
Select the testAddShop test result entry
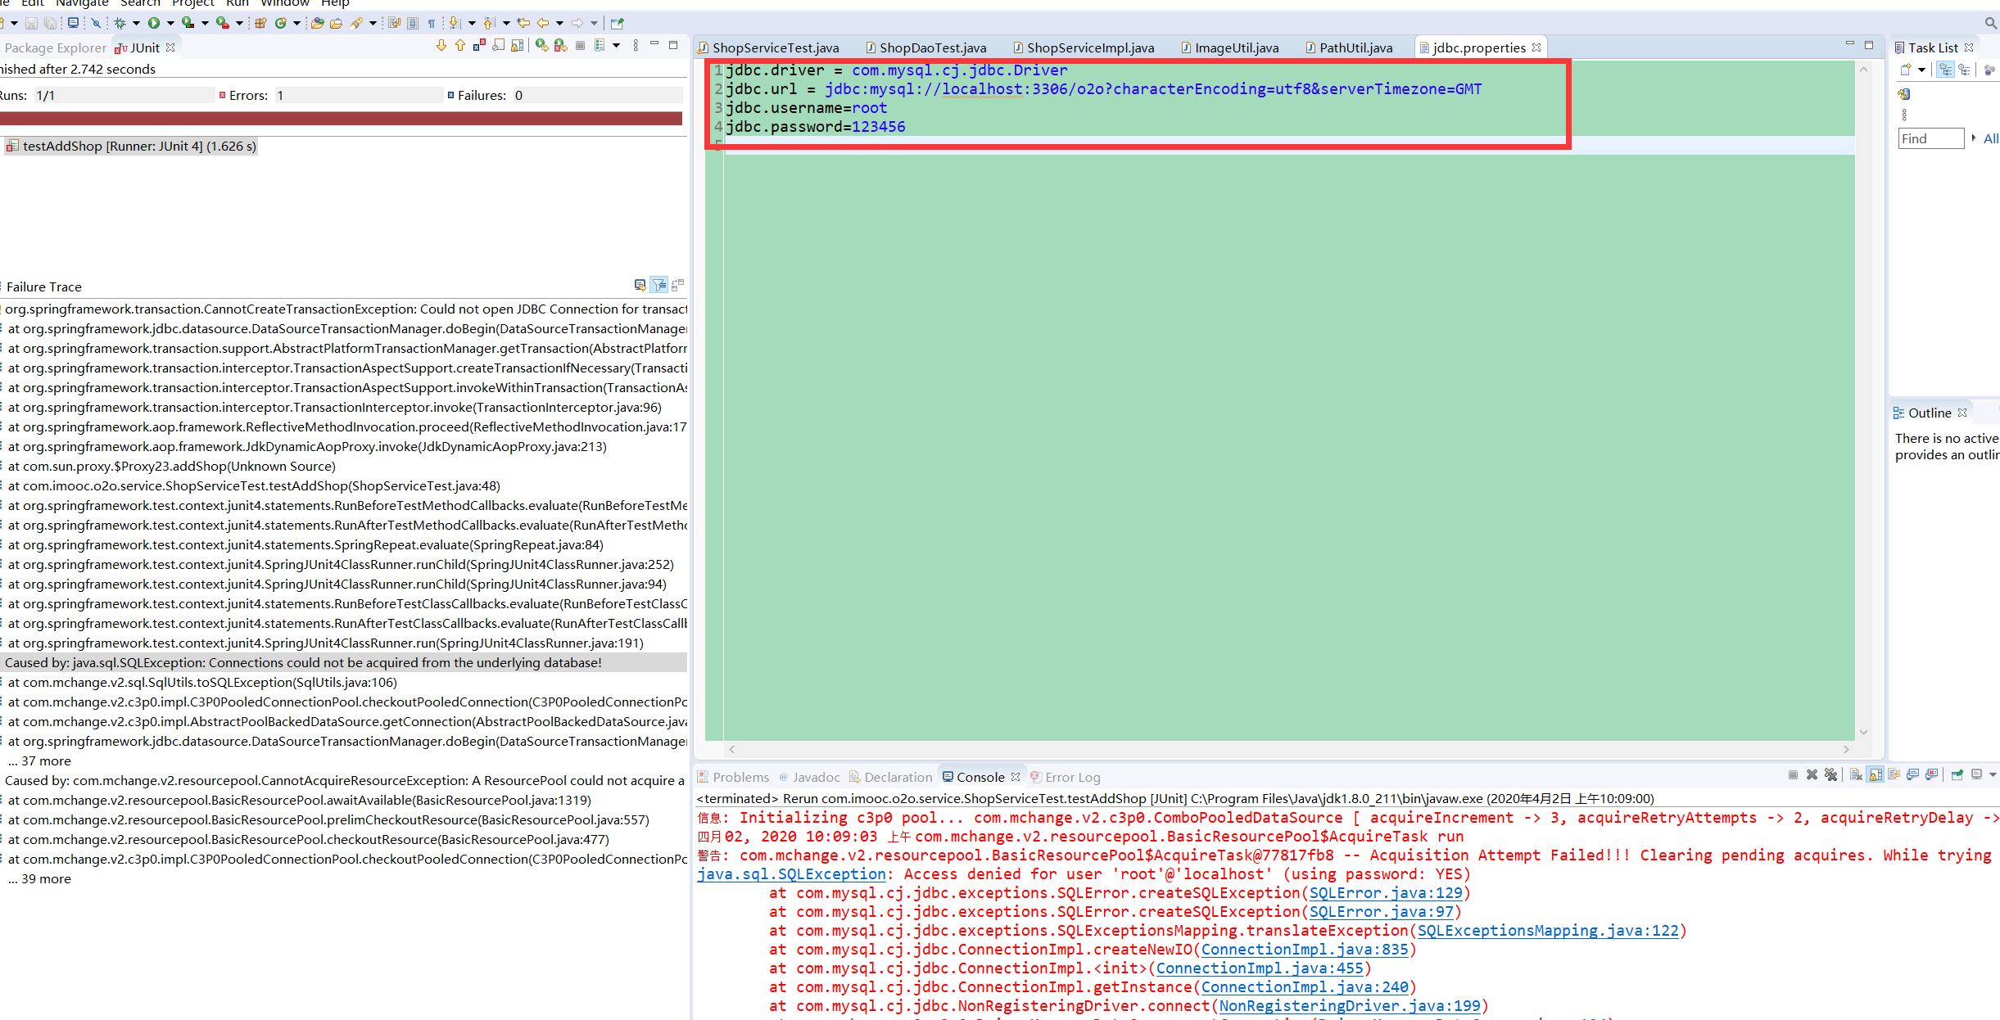131,147
